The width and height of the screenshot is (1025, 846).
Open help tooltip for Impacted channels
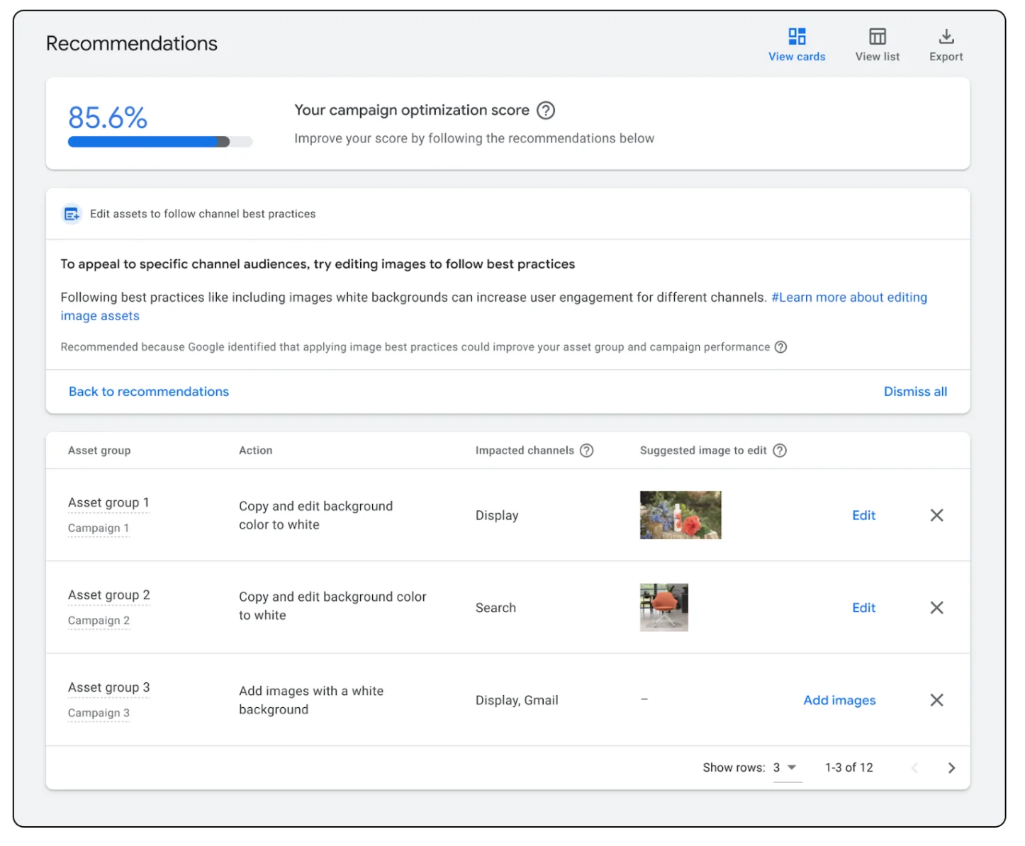(x=587, y=450)
